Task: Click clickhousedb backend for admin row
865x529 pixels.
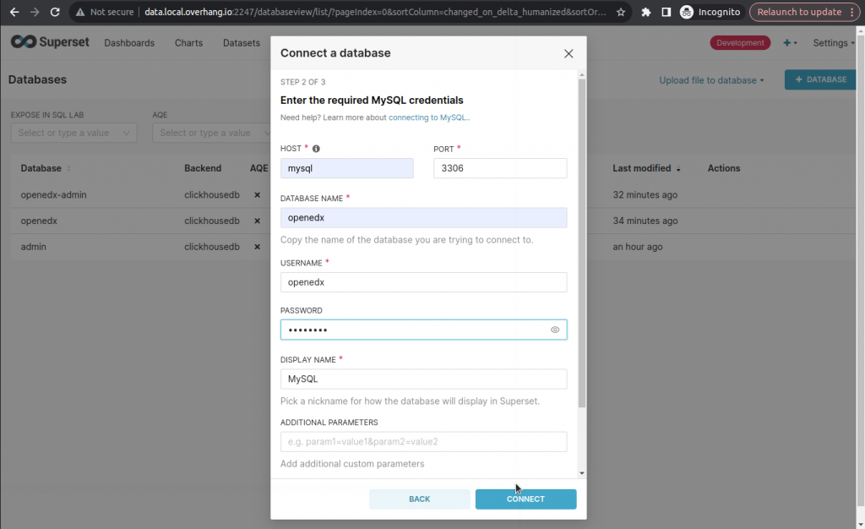Action: coord(212,247)
